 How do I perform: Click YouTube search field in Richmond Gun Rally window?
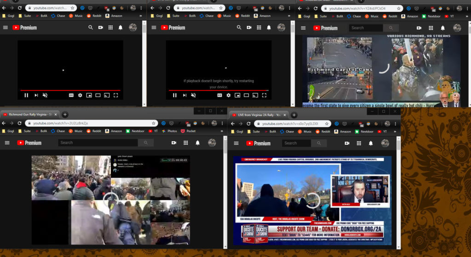(x=98, y=143)
